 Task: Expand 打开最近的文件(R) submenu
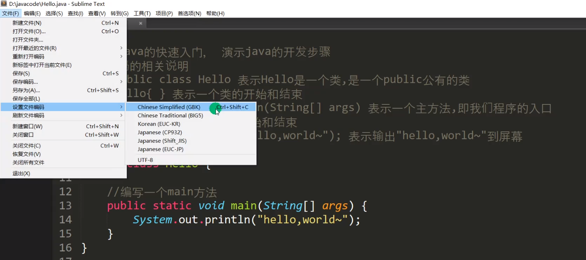pos(63,48)
